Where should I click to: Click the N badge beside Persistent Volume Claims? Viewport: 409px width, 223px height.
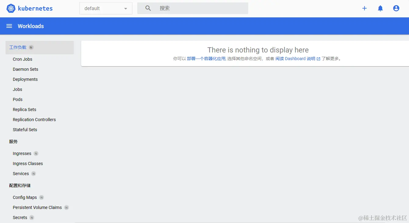coord(66,207)
